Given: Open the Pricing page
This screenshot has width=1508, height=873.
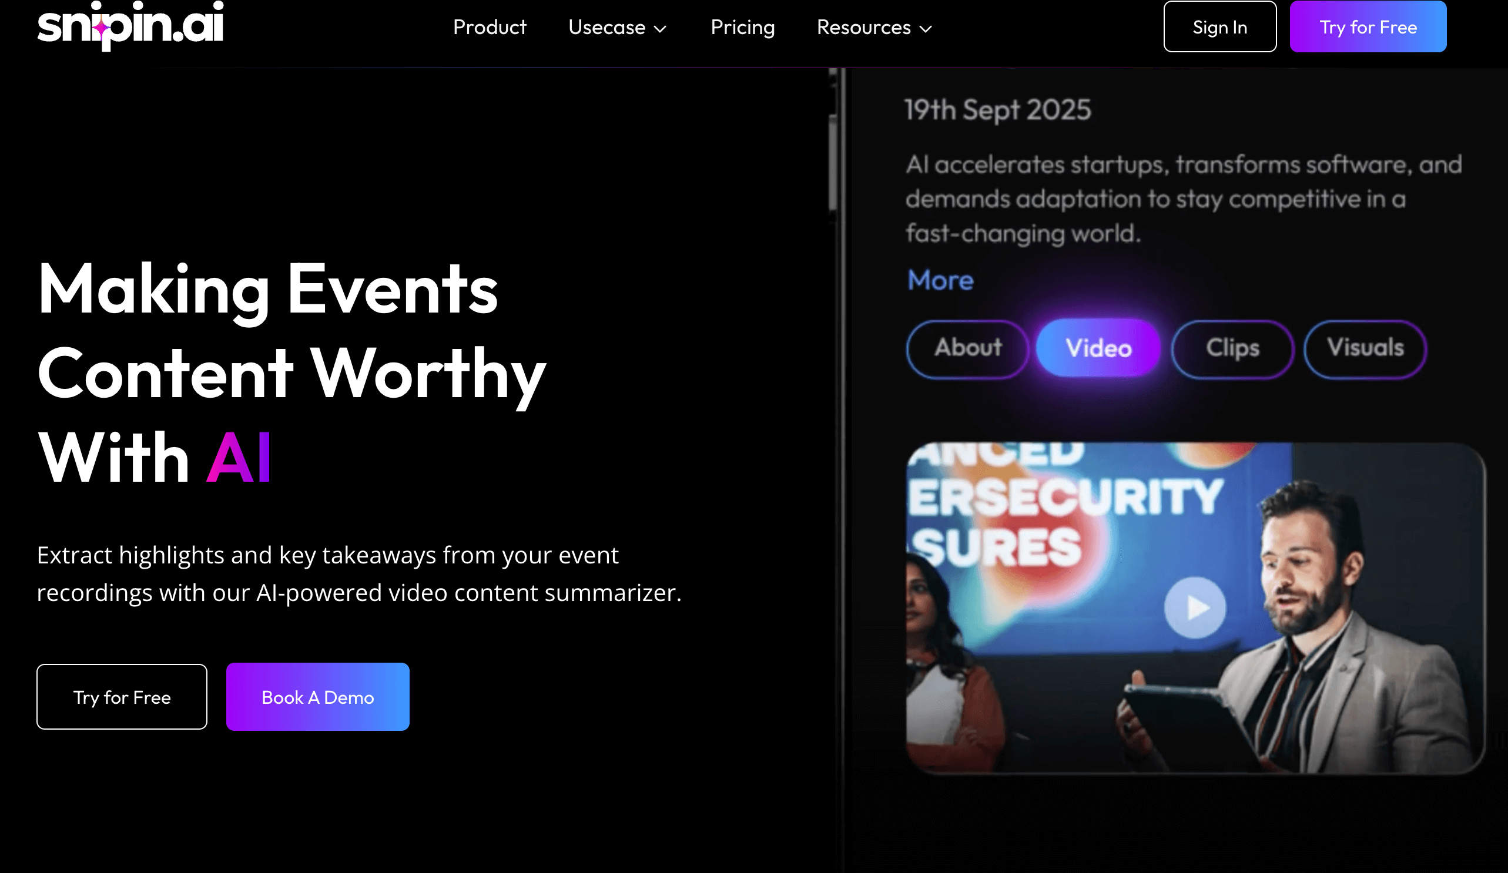Looking at the screenshot, I should (x=743, y=28).
